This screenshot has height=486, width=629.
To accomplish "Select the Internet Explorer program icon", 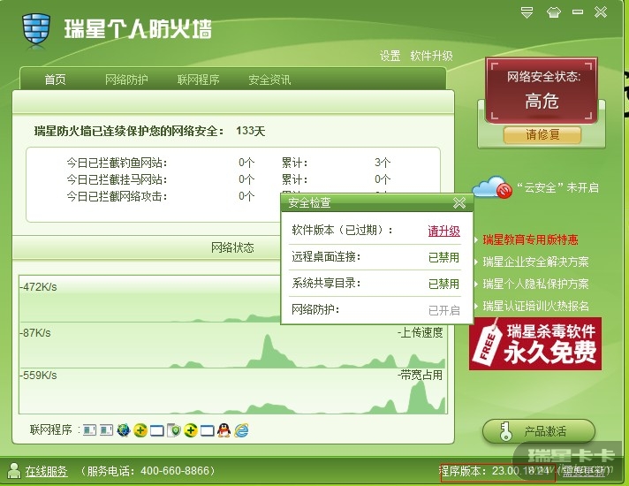I will [241, 430].
